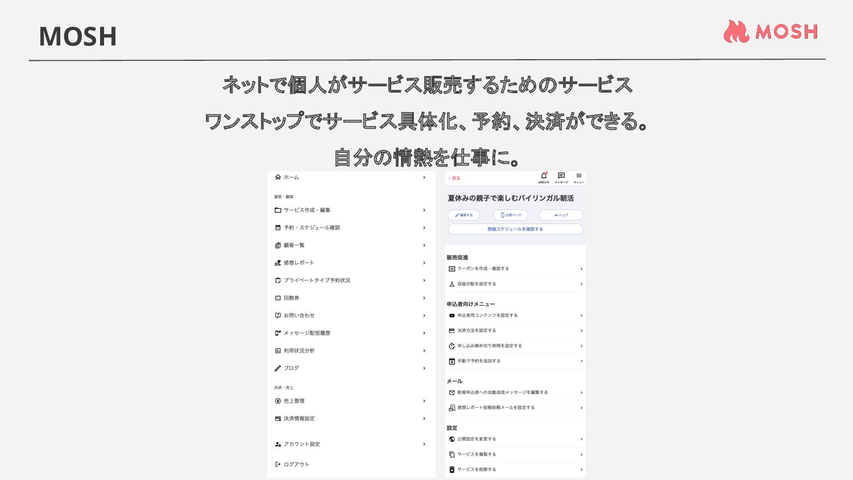
Task: Click the chart icon for 利用状況分析
Action: 278,351
